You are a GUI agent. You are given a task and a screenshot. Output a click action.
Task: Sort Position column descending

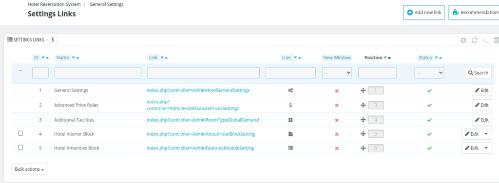[x=385, y=58]
